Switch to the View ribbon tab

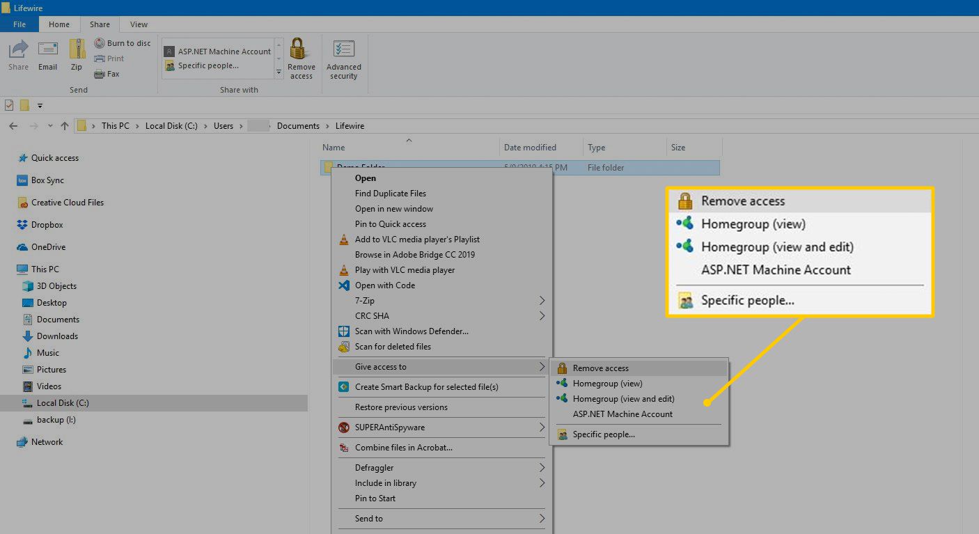139,24
